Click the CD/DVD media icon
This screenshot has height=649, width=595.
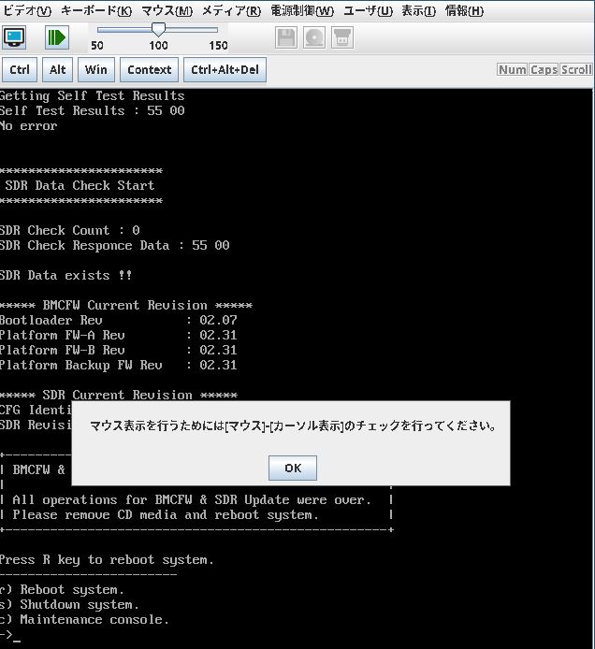[314, 37]
